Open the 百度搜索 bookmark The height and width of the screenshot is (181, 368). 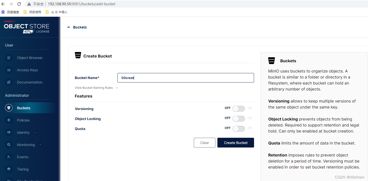10,12
